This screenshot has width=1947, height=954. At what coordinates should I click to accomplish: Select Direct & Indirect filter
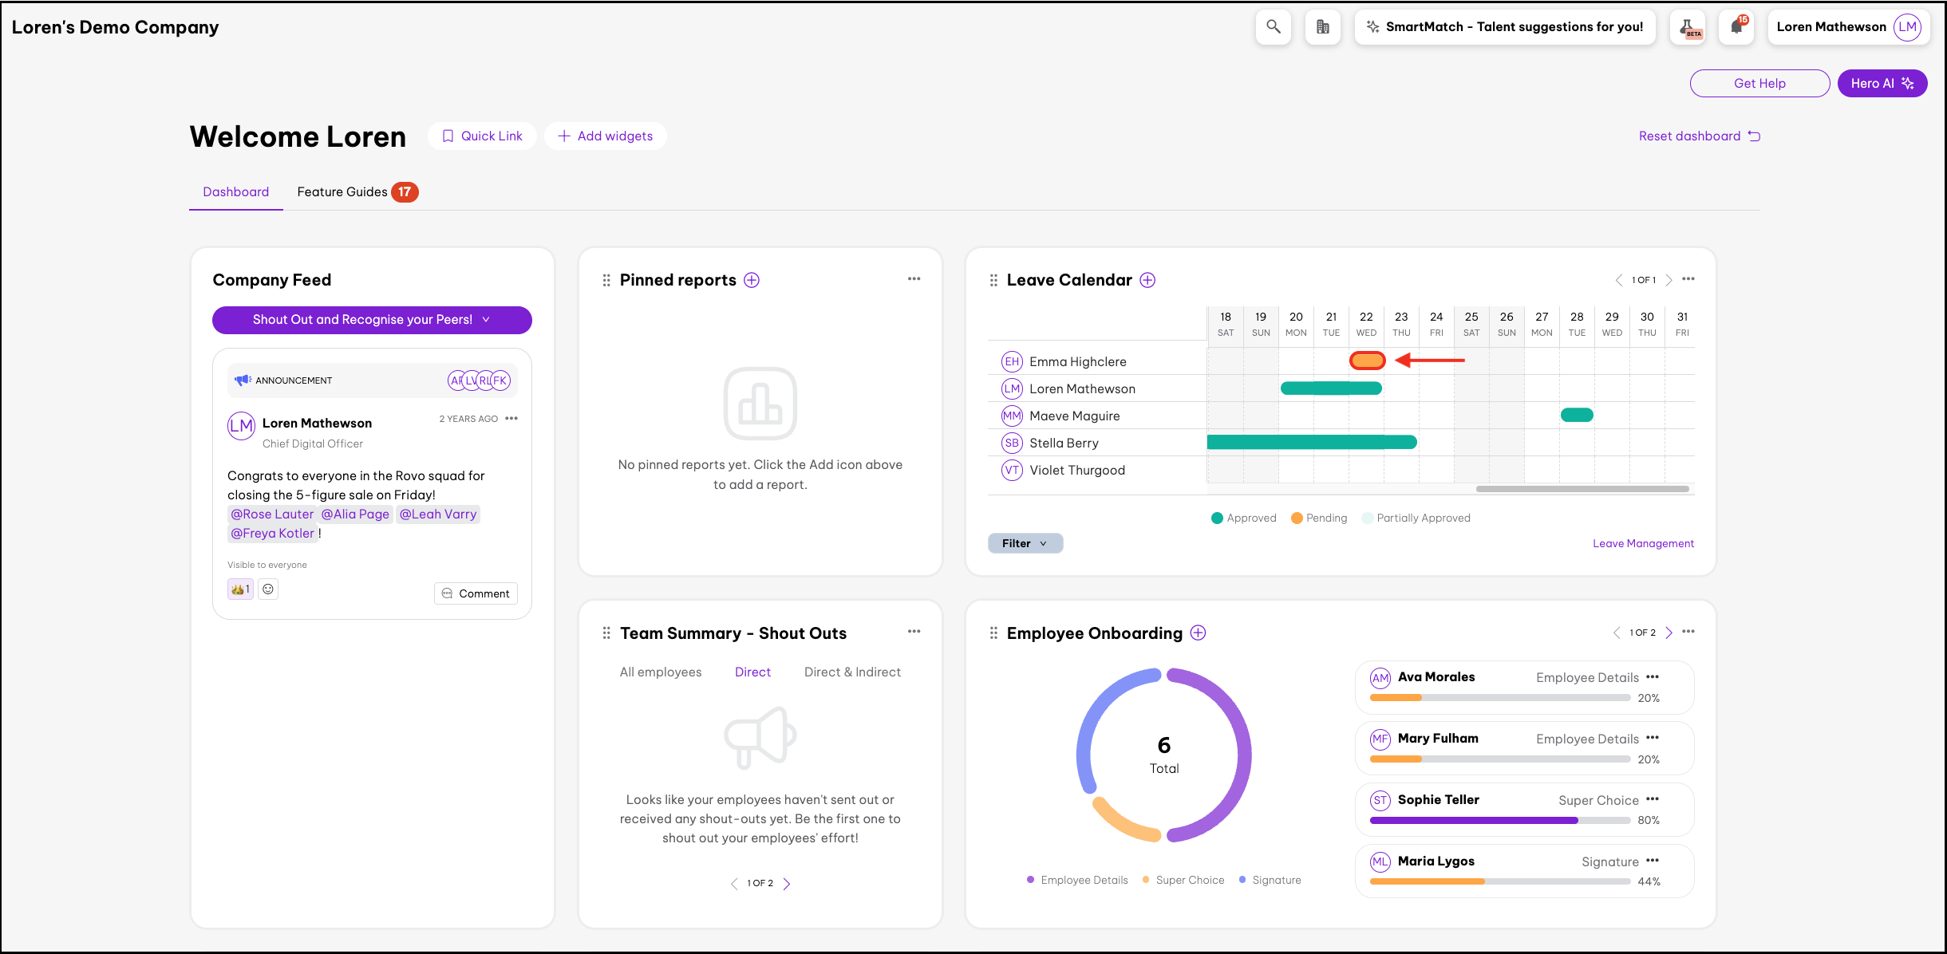(852, 672)
